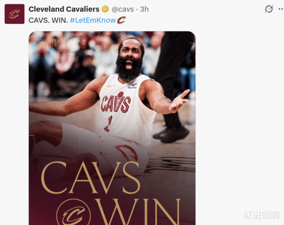Click the CAVS wordmark on the jersey

click(x=116, y=103)
